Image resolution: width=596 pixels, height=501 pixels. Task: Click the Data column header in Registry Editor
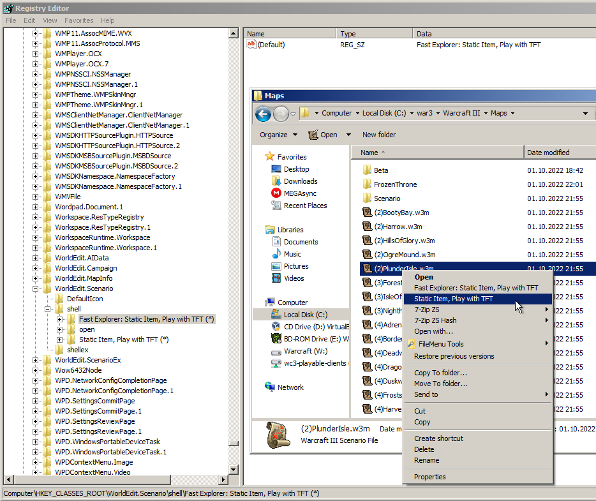pyautogui.click(x=504, y=34)
